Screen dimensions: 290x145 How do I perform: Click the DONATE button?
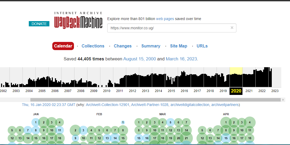[x=39, y=24]
